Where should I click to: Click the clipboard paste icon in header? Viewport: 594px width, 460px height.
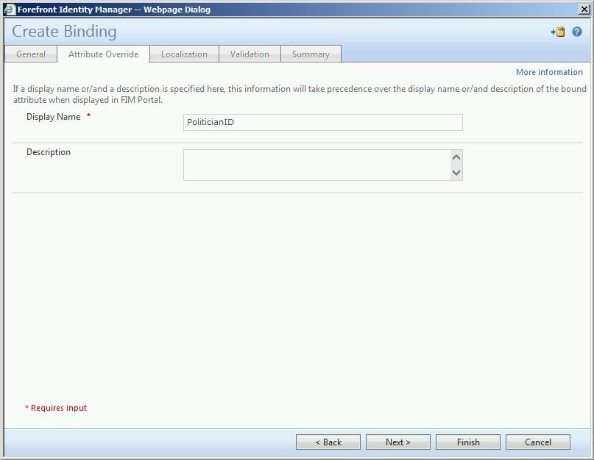coord(558,32)
